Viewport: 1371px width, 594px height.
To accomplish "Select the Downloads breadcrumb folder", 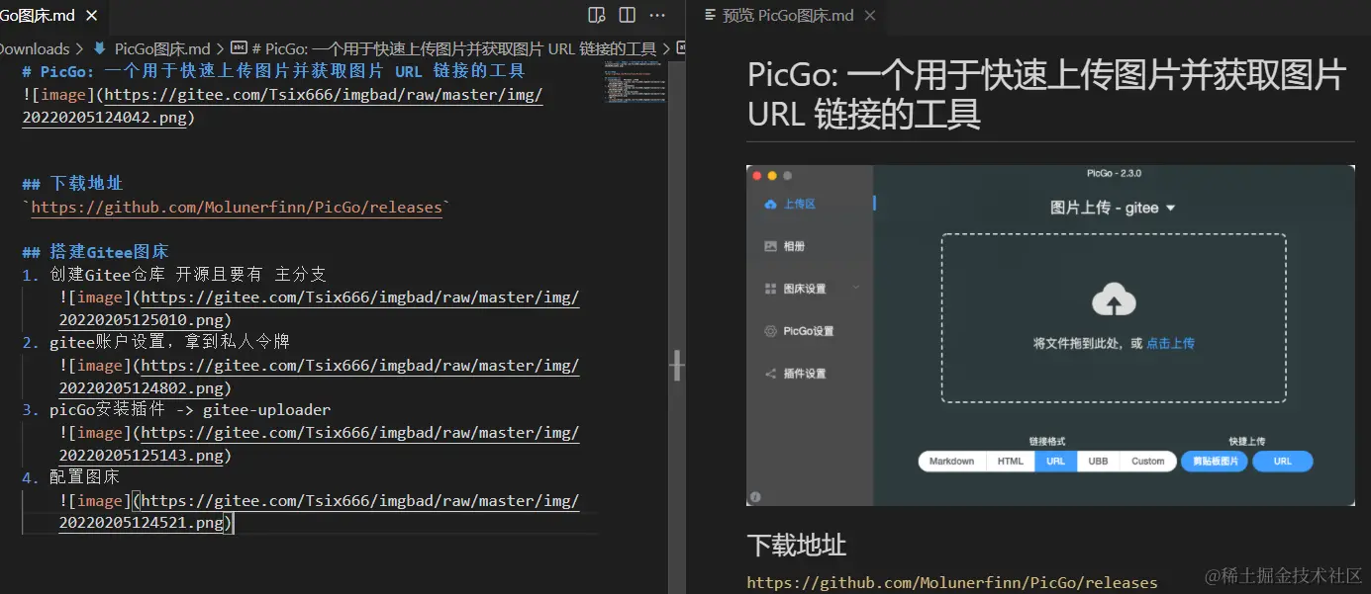I will (35, 48).
